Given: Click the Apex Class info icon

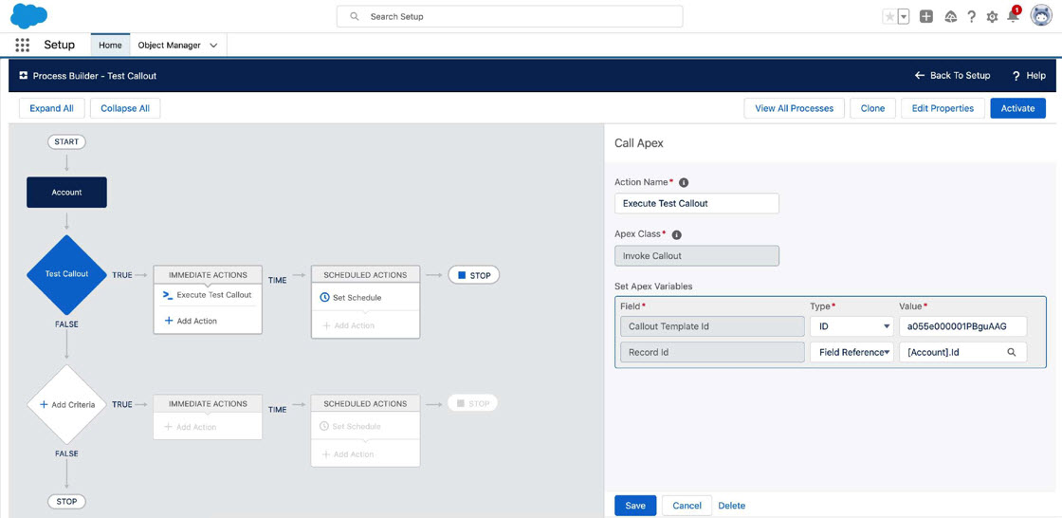Looking at the screenshot, I should pos(676,234).
